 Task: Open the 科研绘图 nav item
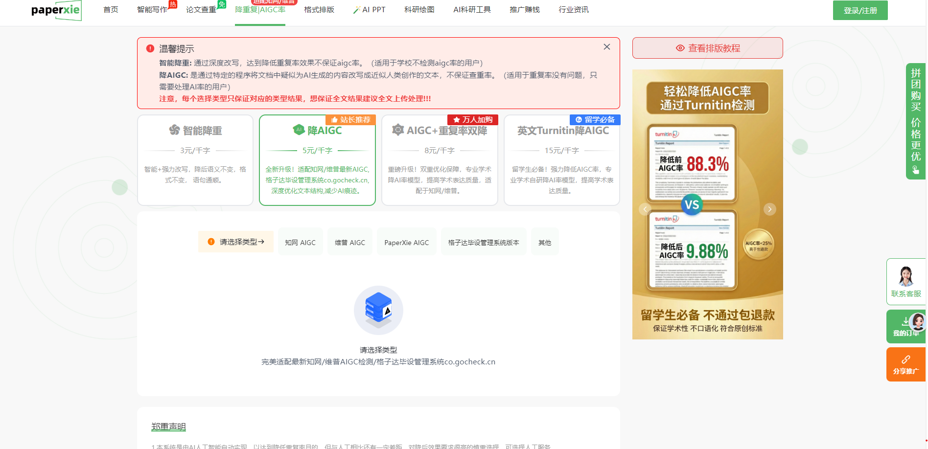(x=419, y=10)
